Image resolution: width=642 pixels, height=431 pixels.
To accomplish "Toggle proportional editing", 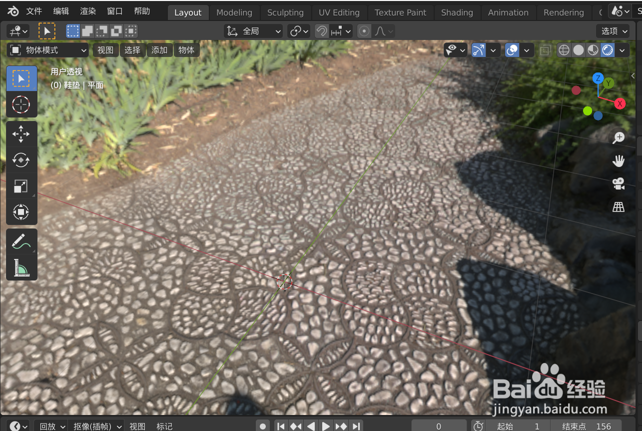I will (365, 31).
